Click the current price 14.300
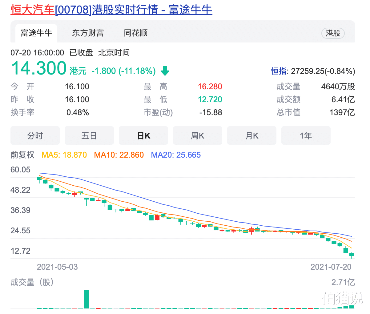The image size is (370, 314). click(39, 68)
